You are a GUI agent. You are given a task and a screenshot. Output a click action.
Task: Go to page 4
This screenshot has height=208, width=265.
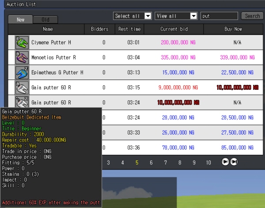[122, 163]
